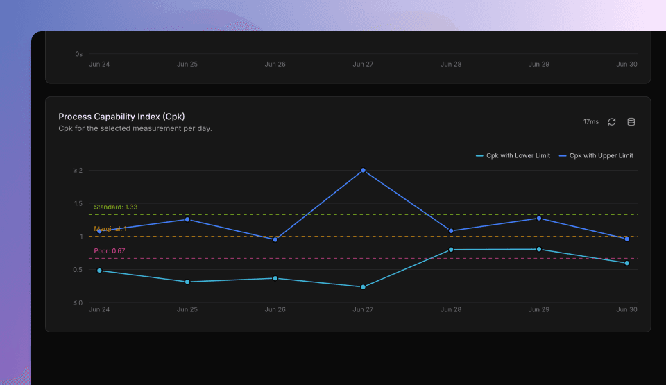Pick the Upper Limit data point on Jun 26
Image resolution: width=666 pixels, height=385 pixels.
[275, 239]
